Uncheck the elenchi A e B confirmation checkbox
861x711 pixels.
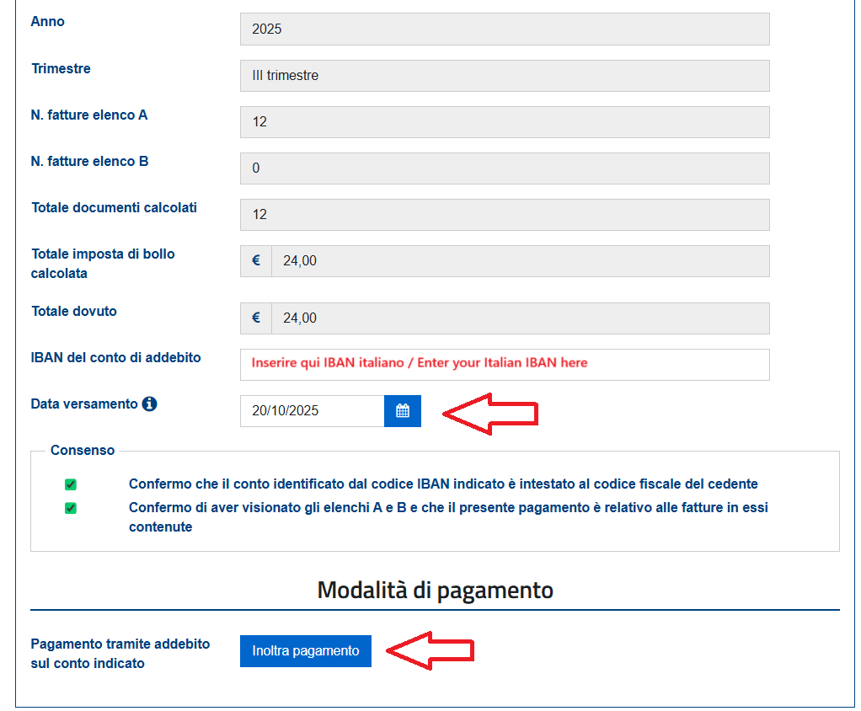point(72,507)
